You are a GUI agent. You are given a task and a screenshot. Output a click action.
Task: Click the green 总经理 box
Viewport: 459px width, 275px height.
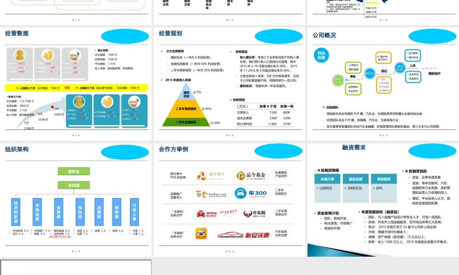point(74,185)
